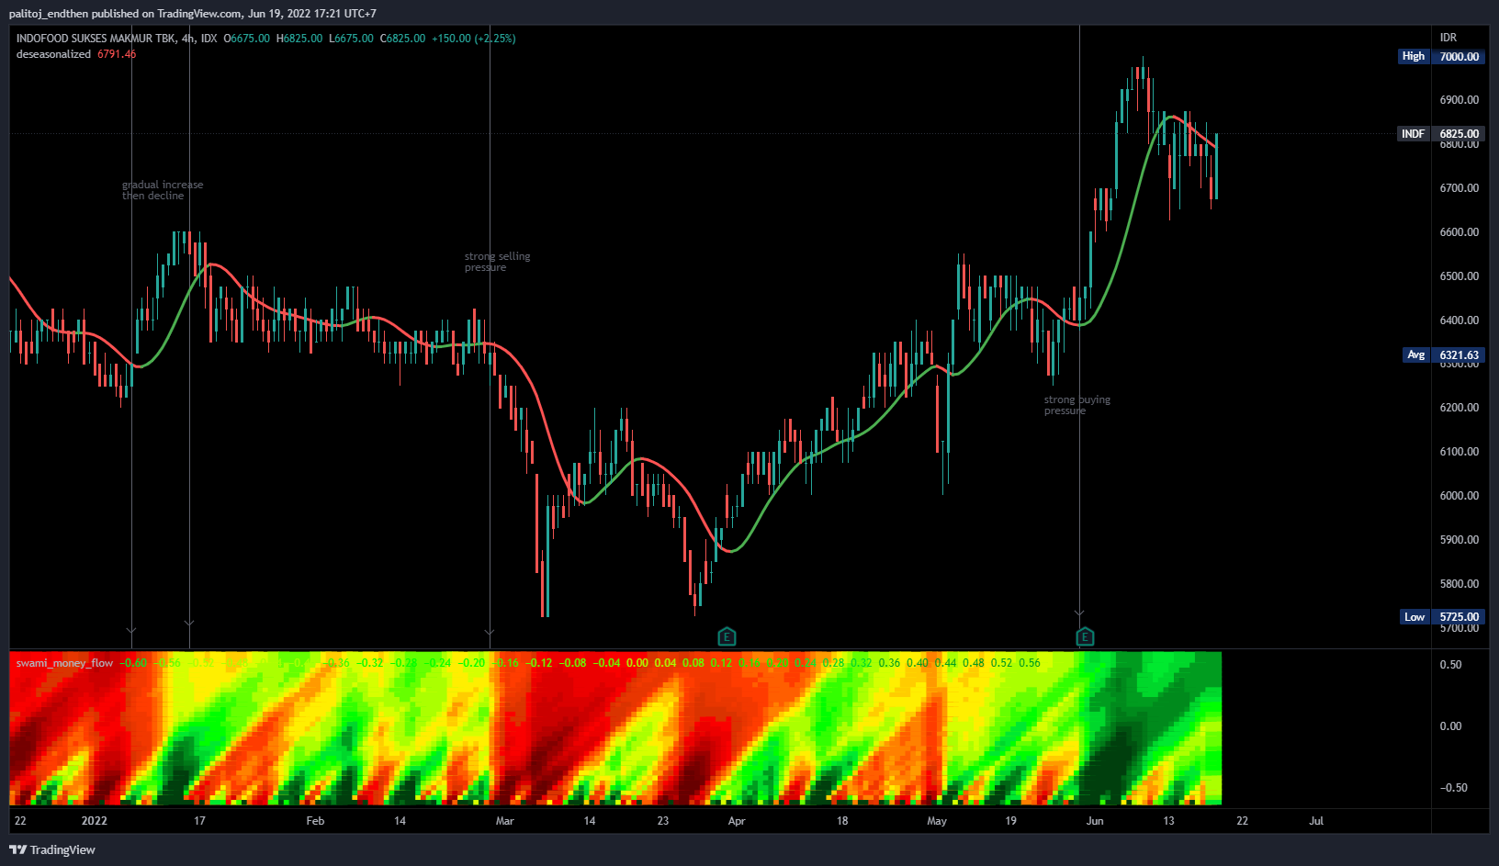Viewport: 1499px width, 866px height.
Task: Click the 'Avg' price label tag
Action: pos(1416,354)
